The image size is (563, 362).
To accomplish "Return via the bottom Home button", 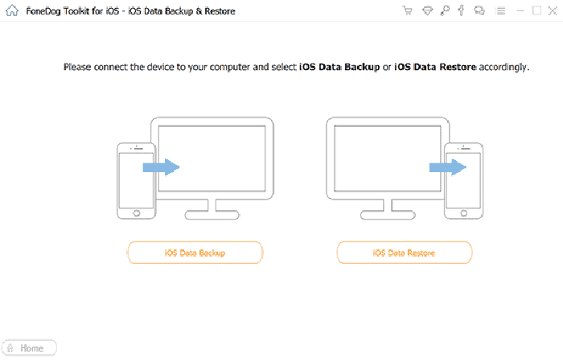I will point(30,348).
